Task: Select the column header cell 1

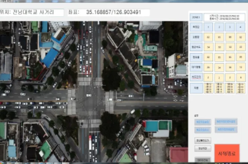Action: coord(208,27)
